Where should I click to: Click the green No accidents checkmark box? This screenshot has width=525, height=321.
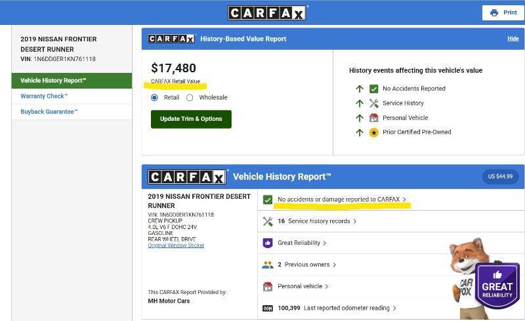coord(268,200)
